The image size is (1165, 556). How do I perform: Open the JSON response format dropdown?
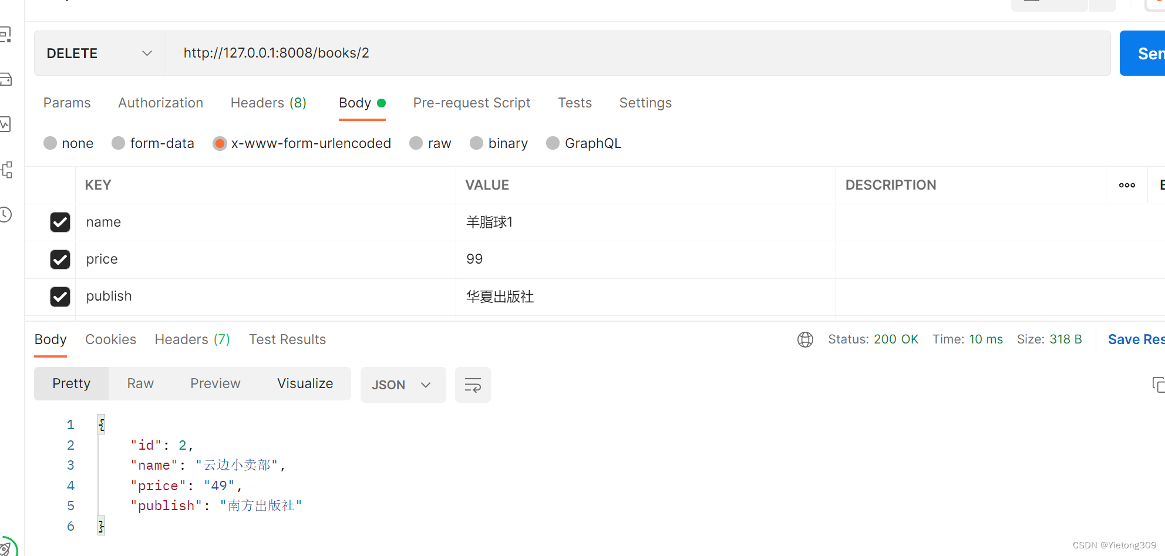(x=403, y=385)
